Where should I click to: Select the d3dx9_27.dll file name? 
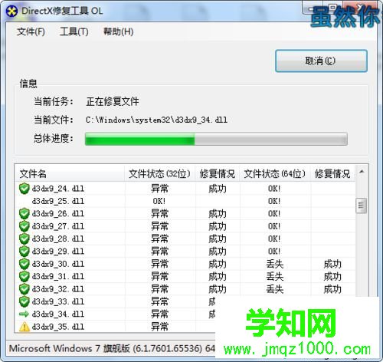pos(58,226)
